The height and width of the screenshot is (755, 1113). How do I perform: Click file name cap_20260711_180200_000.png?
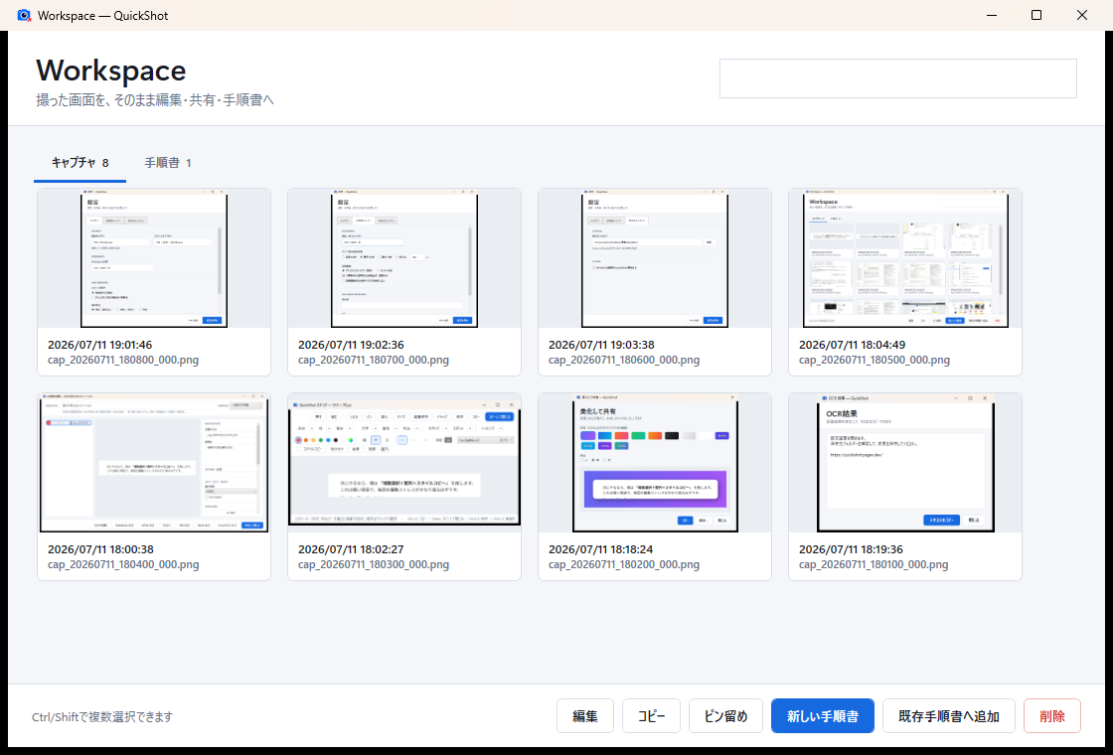pos(624,565)
